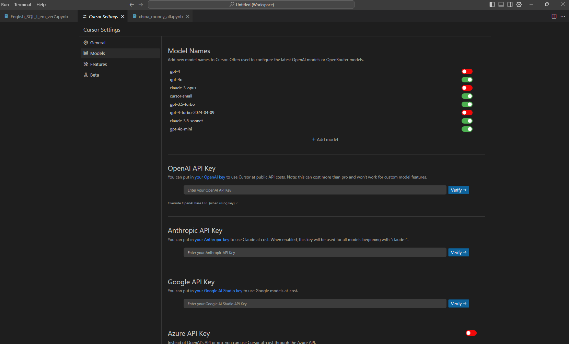
Task: Close the Cursor Settings tab
Action: (x=123, y=16)
